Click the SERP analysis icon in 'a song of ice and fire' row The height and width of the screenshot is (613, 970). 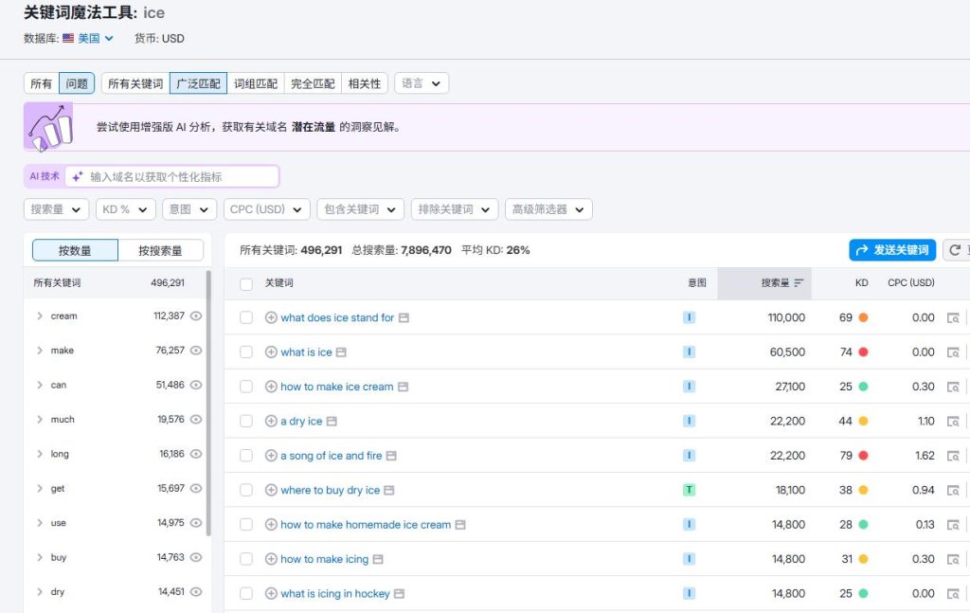click(954, 456)
